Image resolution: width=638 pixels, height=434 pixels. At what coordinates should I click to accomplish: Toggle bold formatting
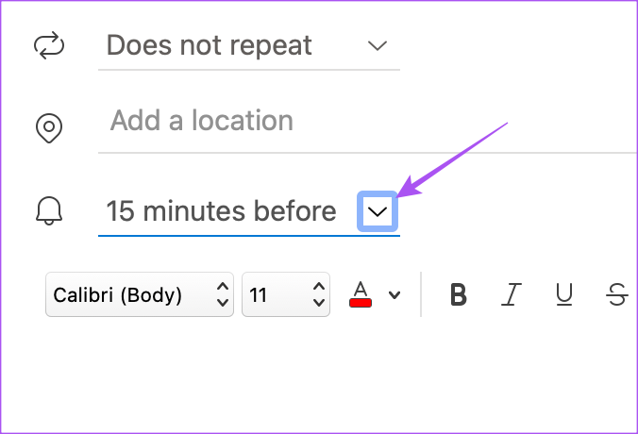(x=459, y=295)
